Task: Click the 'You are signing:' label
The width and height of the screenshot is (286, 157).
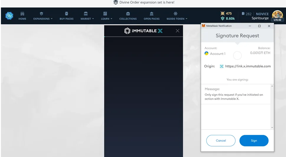Action: [237, 80]
